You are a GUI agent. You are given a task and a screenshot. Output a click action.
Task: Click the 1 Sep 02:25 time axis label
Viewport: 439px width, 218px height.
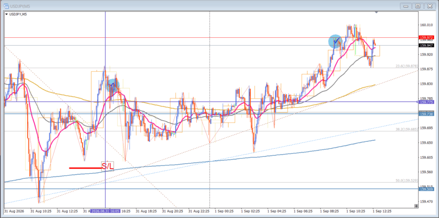pyautogui.click(x=250, y=210)
